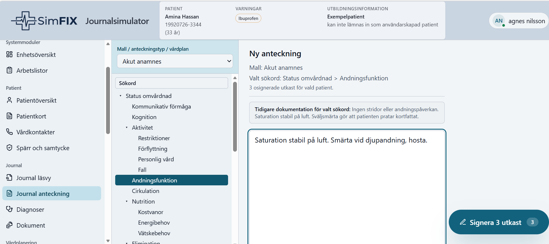Click keyword tree scrollbar up arrow

235,78
